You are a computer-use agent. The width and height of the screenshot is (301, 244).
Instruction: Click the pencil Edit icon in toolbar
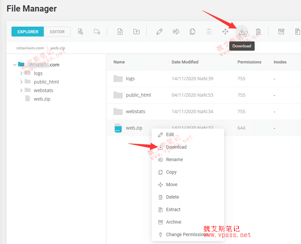(x=160, y=32)
